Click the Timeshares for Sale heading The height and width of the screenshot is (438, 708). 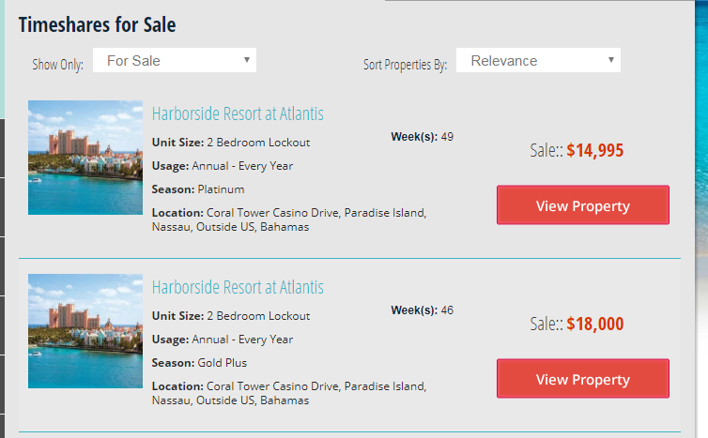pyautogui.click(x=97, y=24)
